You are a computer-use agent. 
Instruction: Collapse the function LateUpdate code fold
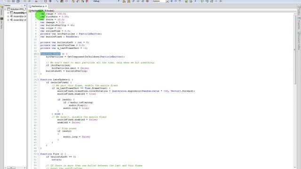tap(38, 79)
